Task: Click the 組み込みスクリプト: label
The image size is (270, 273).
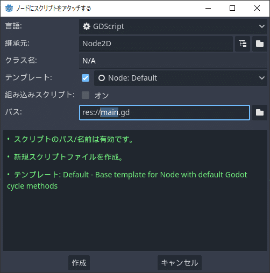Action: [x=40, y=95]
